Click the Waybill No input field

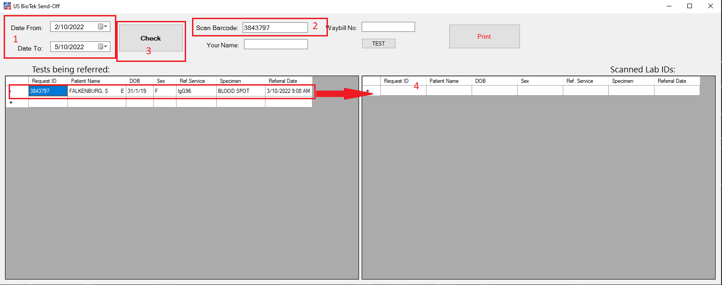[x=388, y=27]
